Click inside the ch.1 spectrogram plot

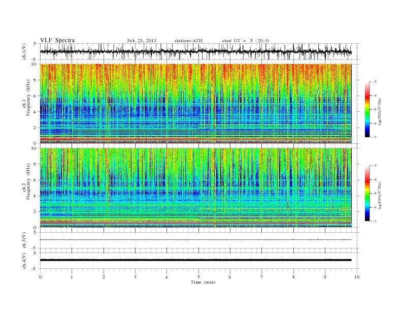click(x=195, y=104)
